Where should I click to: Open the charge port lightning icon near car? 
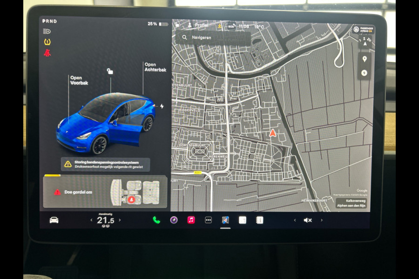coord(162,106)
